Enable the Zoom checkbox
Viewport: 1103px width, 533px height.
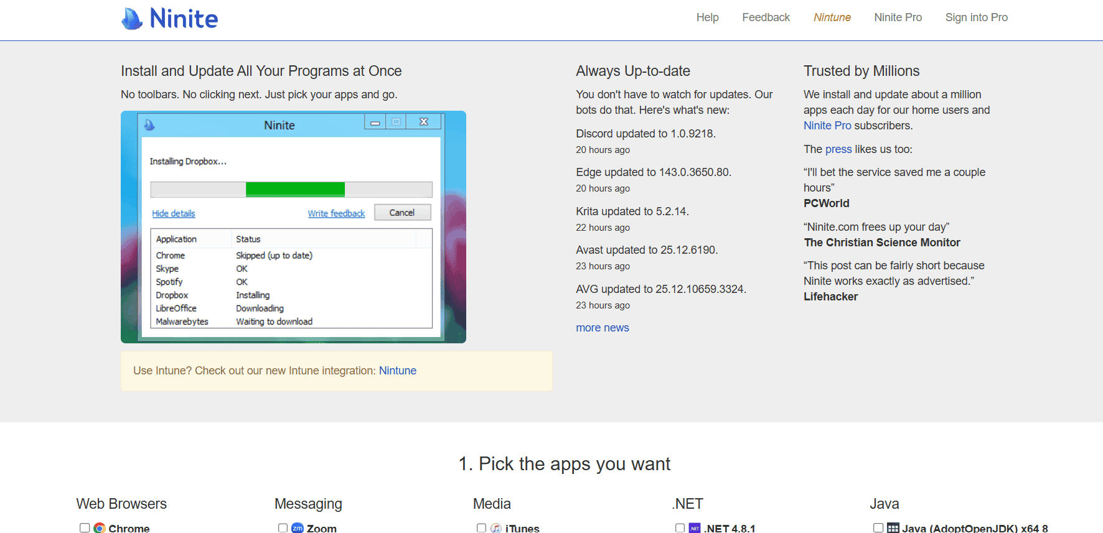click(283, 528)
